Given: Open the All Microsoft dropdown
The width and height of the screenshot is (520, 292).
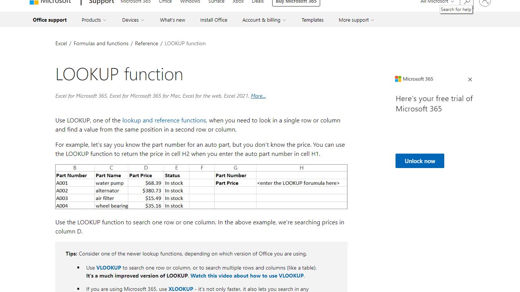Looking at the screenshot, I should [x=437, y=2].
